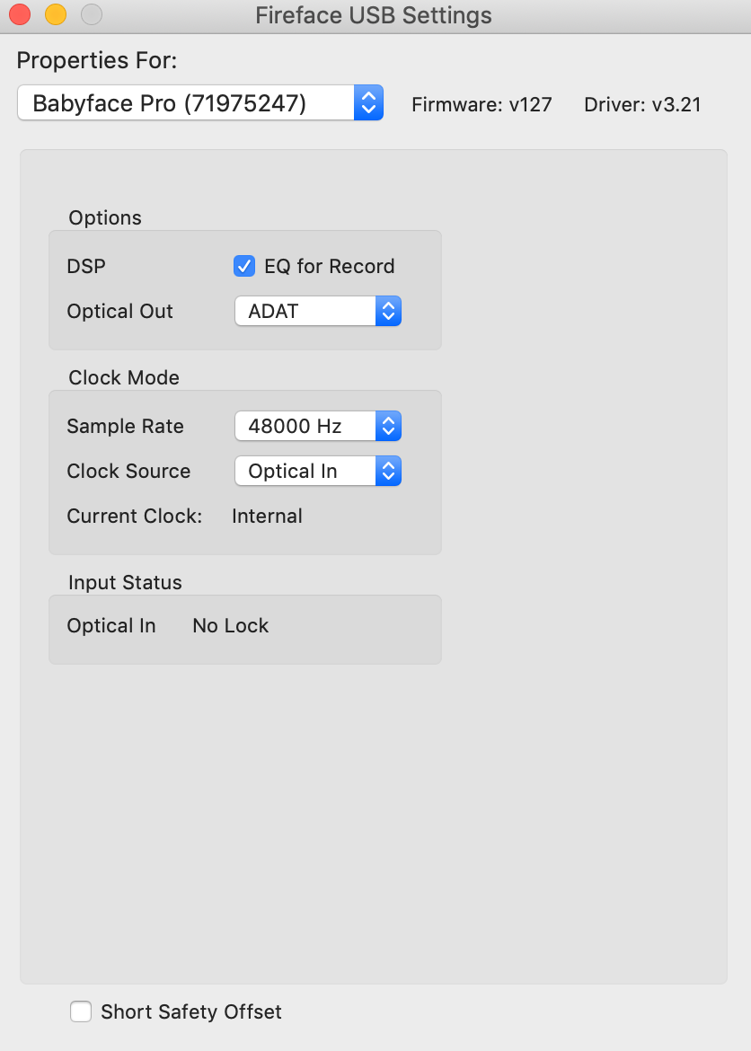
Task: Click the 'EQ for Record' label text
Action: pyautogui.click(x=329, y=266)
